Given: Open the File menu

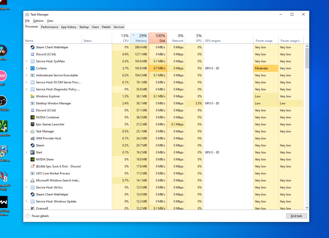Looking at the screenshot, I should [x=27, y=21].
